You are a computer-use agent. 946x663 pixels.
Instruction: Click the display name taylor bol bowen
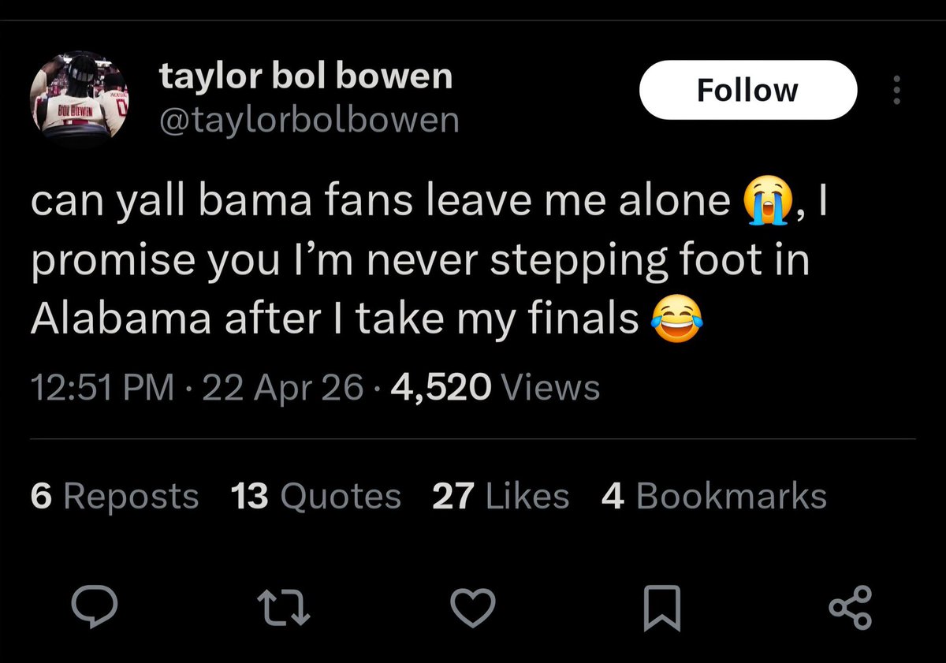306,76
